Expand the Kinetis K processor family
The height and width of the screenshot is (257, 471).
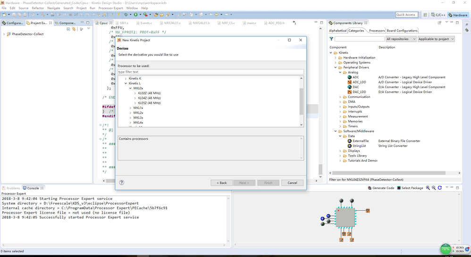[126, 78]
